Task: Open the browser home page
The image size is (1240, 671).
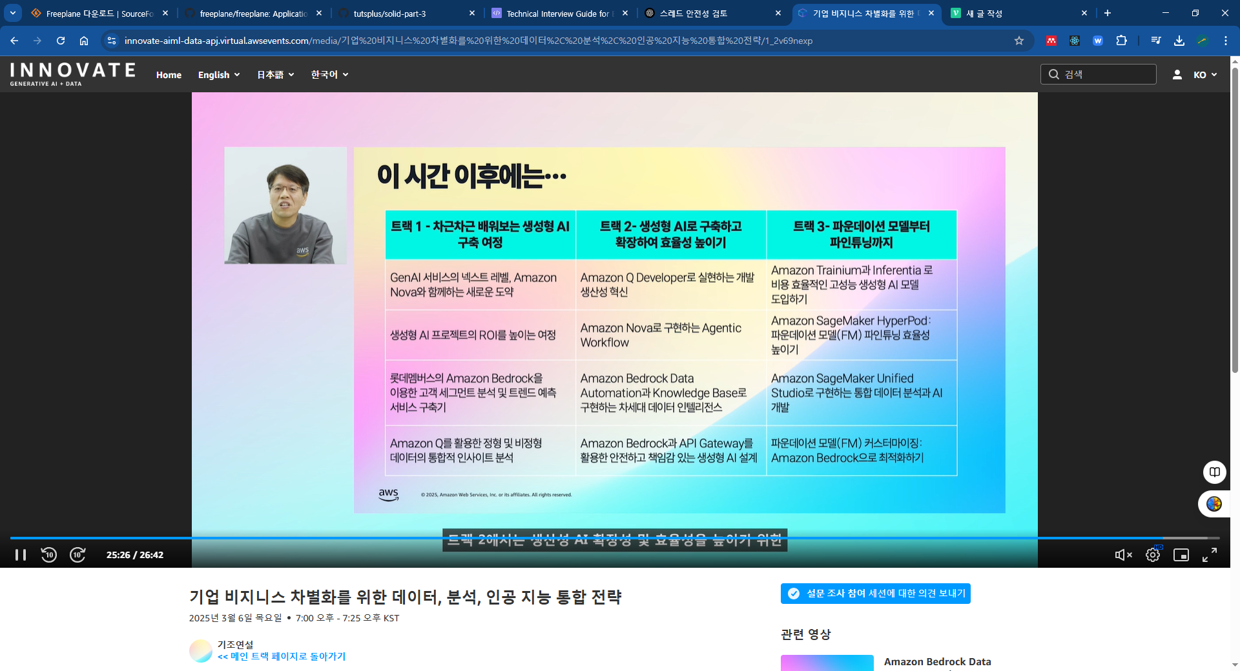Action: click(x=84, y=41)
